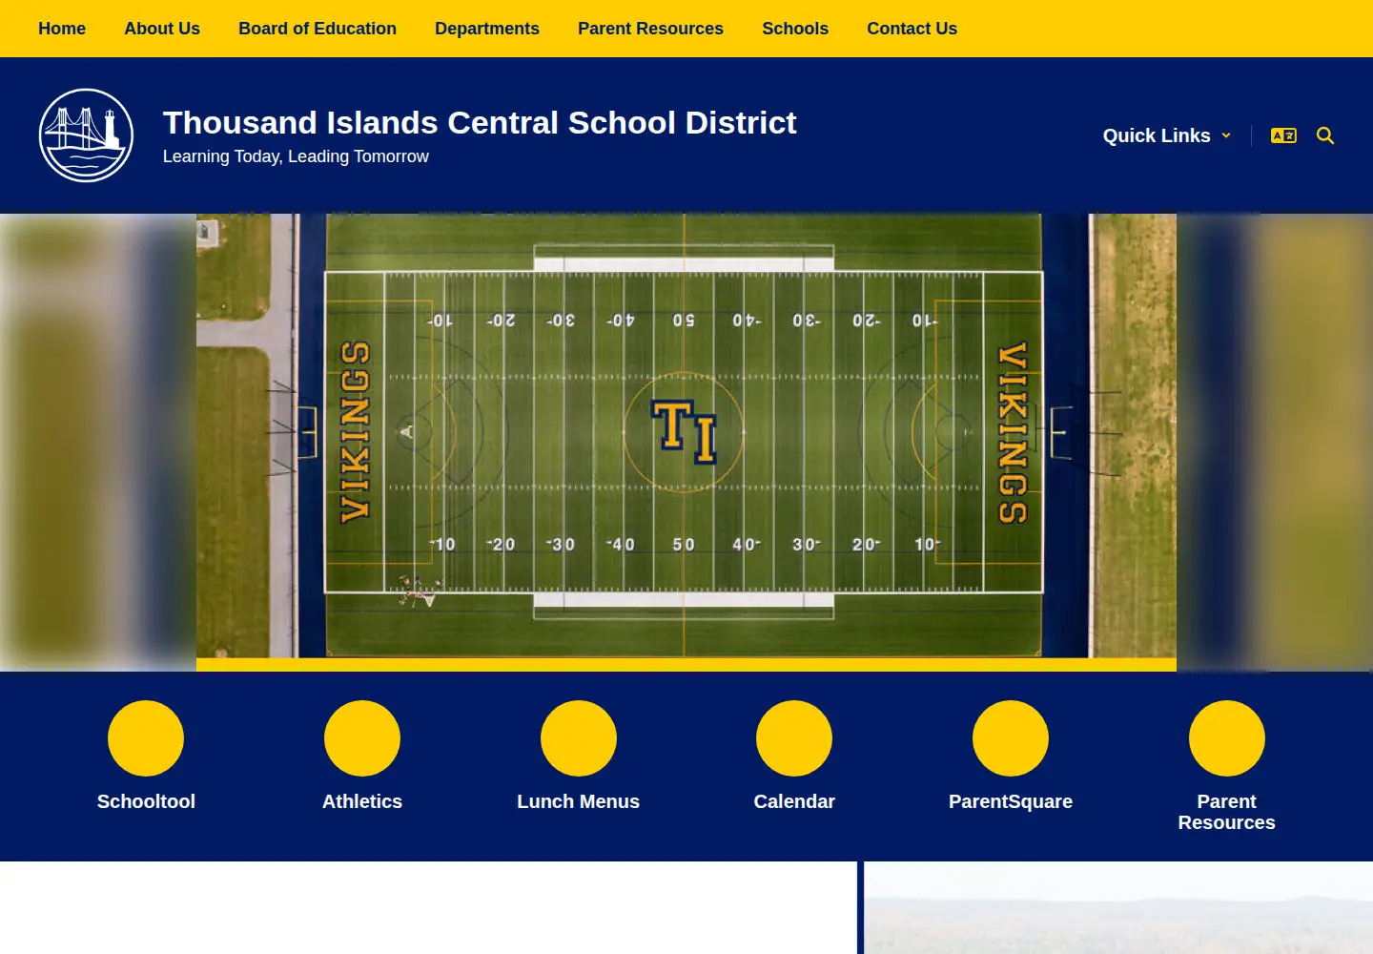Click the yellow circle above ParentSquare

tap(1011, 738)
